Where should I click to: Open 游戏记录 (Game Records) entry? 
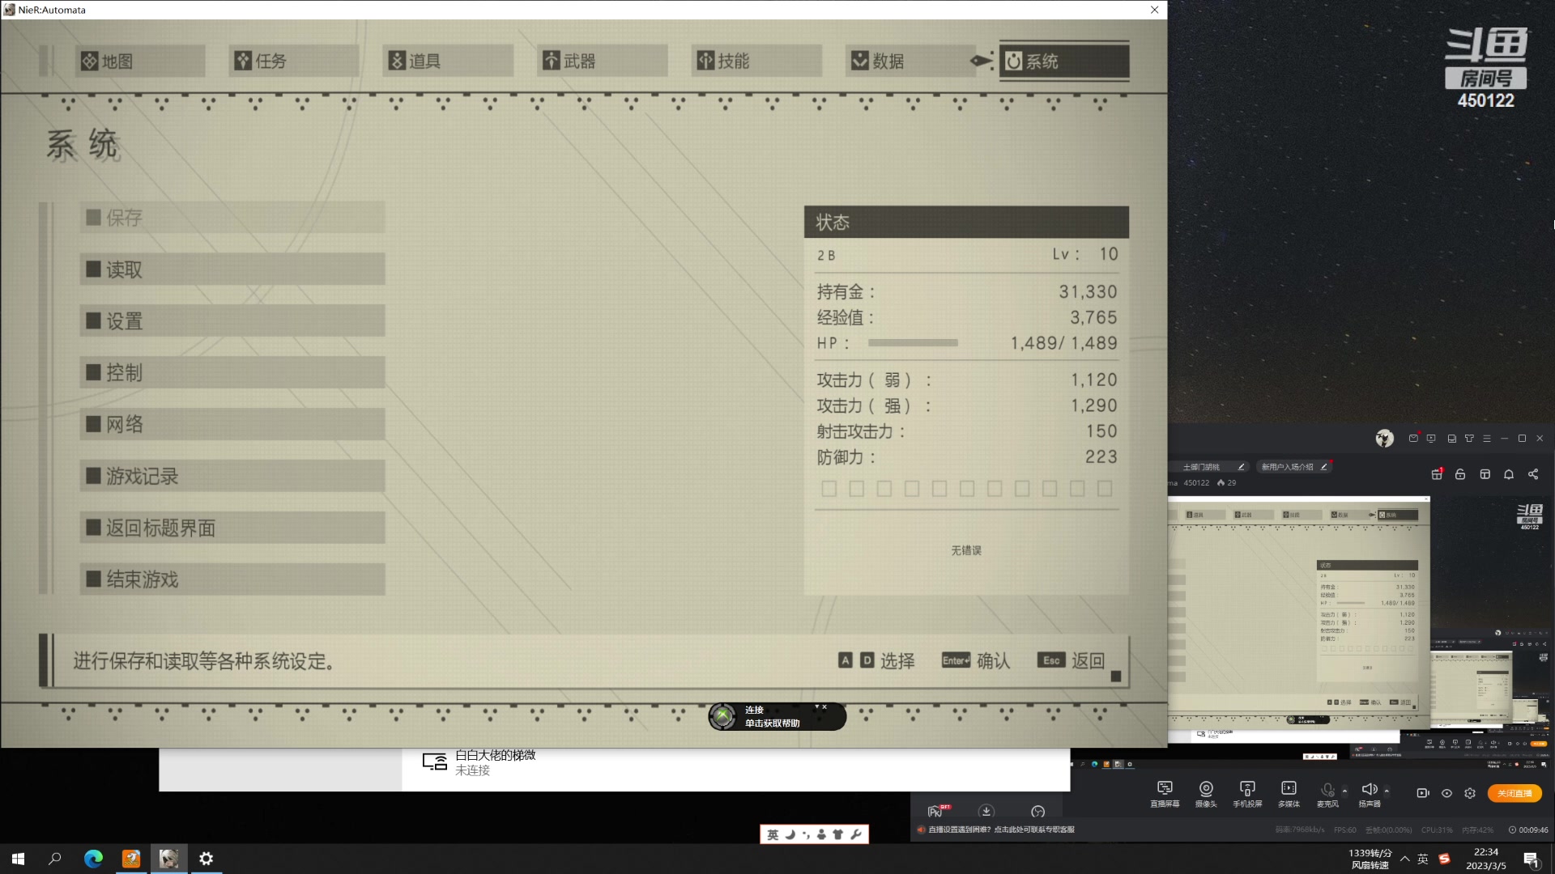click(x=232, y=476)
